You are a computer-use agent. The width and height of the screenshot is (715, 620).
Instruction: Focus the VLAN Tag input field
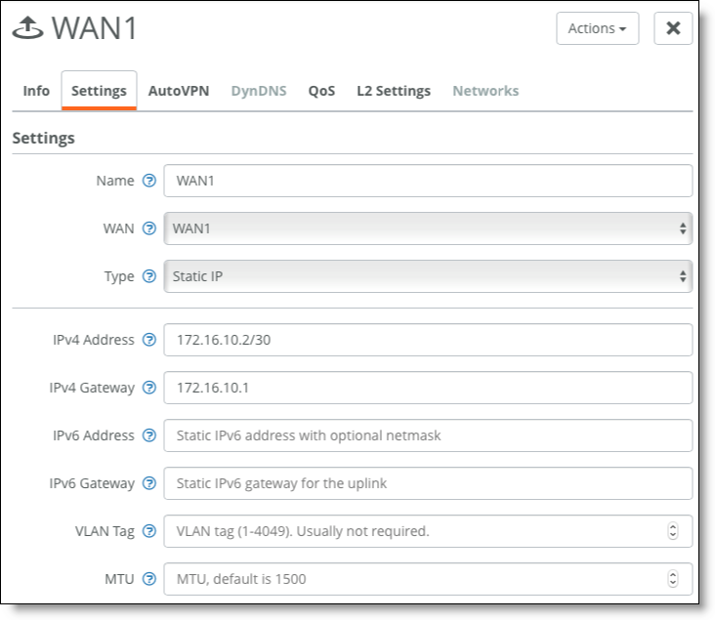click(x=428, y=531)
